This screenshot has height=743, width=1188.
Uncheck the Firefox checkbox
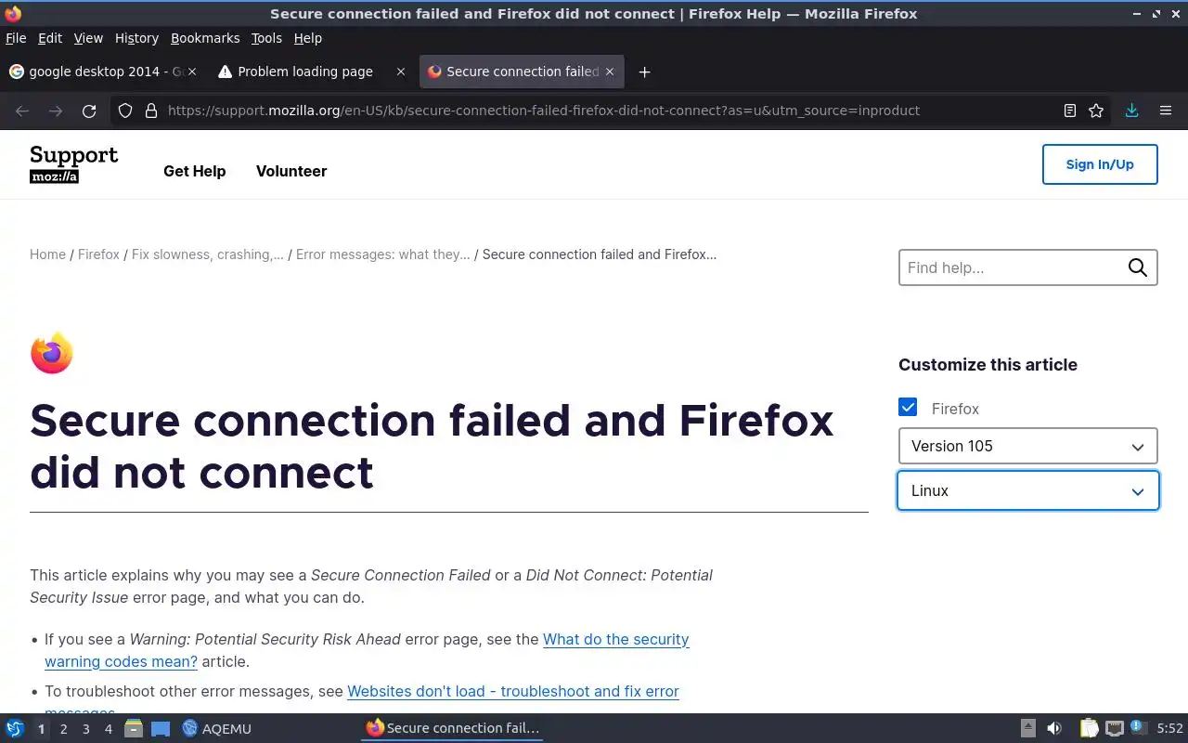point(908,408)
